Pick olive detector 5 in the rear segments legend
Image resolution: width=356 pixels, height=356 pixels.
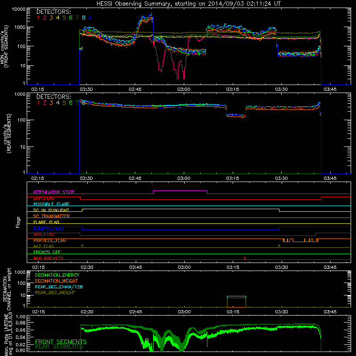pos(64,103)
